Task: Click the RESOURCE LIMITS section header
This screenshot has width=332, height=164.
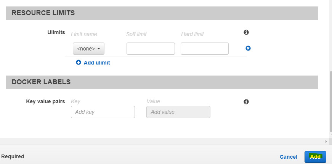Action: tap(162, 13)
